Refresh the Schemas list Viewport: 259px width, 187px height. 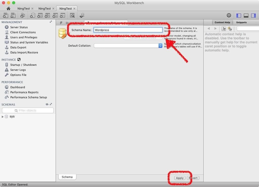(47, 104)
